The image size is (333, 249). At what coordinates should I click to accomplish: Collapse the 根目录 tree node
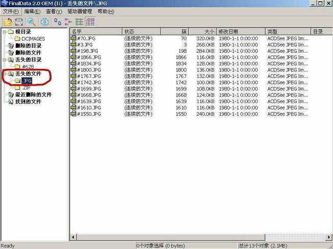coord(4,32)
